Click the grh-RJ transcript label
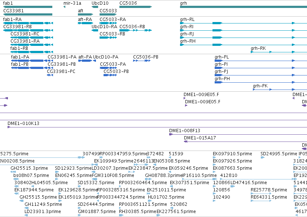Image resolution: width=307 pixels, height=217 pixels. (187, 34)
